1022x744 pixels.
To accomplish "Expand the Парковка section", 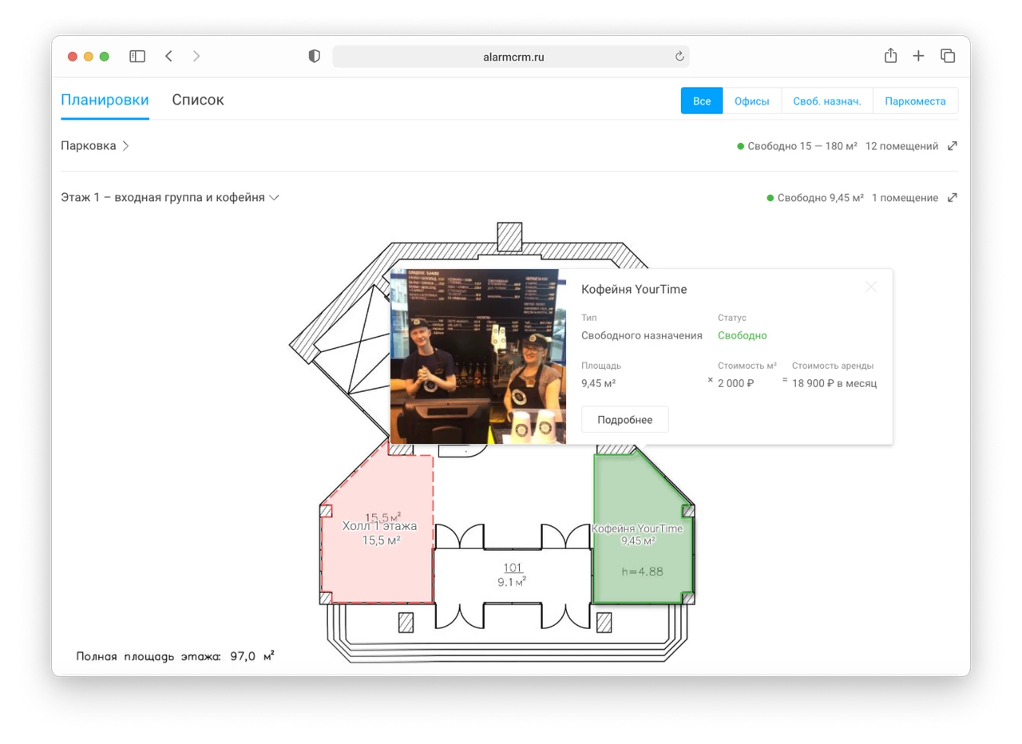I will [x=95, y=146].
